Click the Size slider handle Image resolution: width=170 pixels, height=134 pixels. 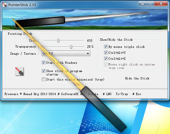click(58, 40)
